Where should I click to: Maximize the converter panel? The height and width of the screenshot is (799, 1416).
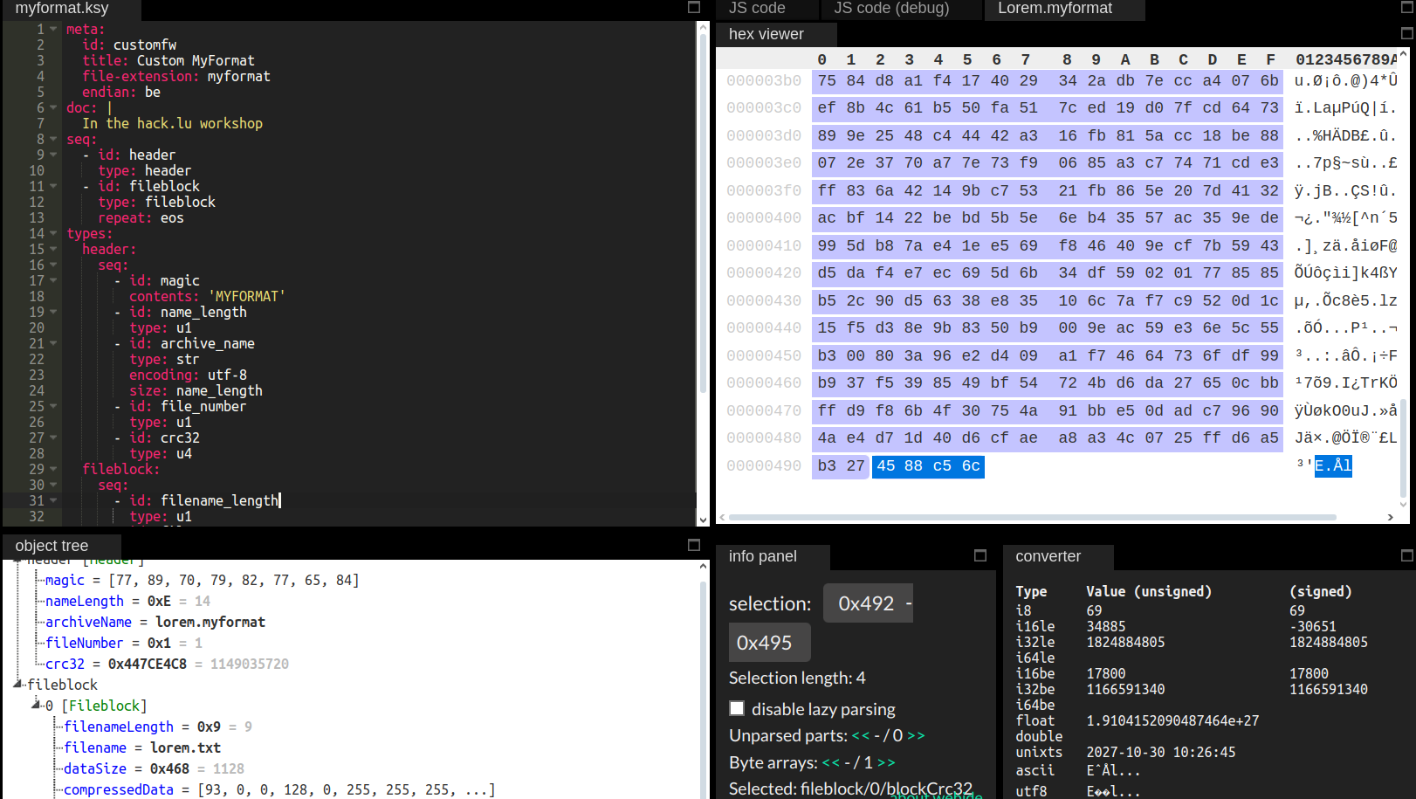click(1406, 555)
